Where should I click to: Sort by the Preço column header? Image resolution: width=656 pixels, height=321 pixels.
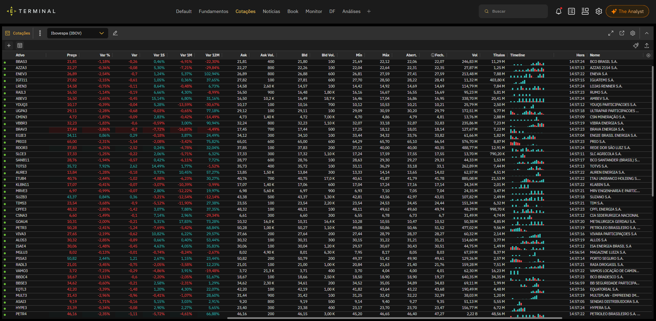(72, 55)
